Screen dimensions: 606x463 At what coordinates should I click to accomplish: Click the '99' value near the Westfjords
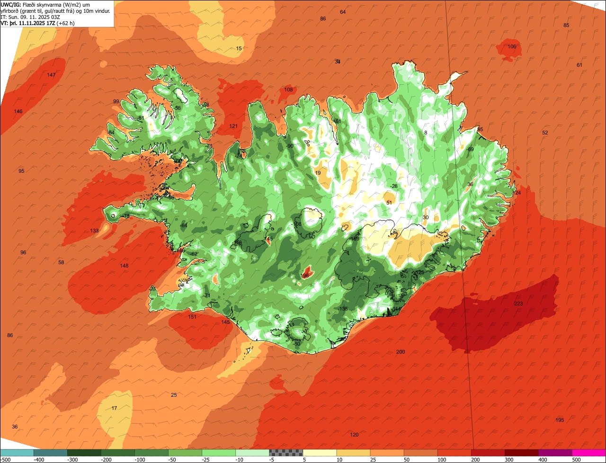coord(116,101)
